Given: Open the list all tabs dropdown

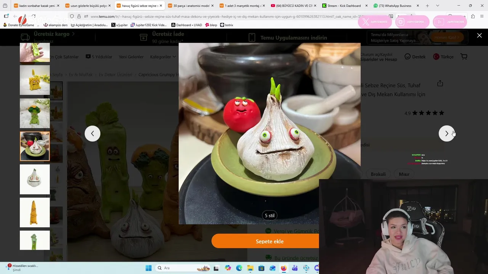Looking at the screenshot, I should tap(437, 6).
